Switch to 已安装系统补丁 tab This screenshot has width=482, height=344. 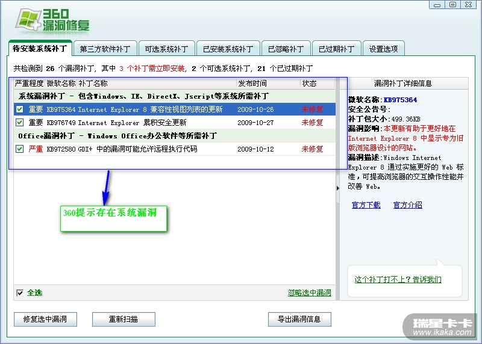228,49
